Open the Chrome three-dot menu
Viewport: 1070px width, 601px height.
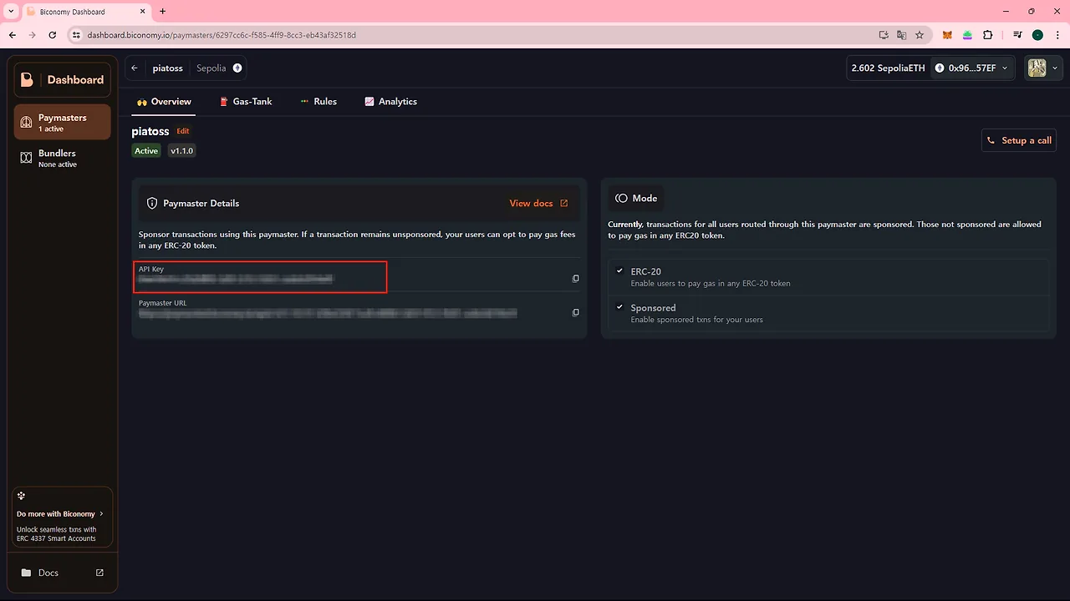click(1057, 35)
